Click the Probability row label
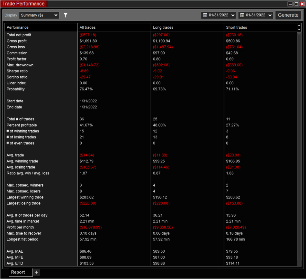 (16, 89)
